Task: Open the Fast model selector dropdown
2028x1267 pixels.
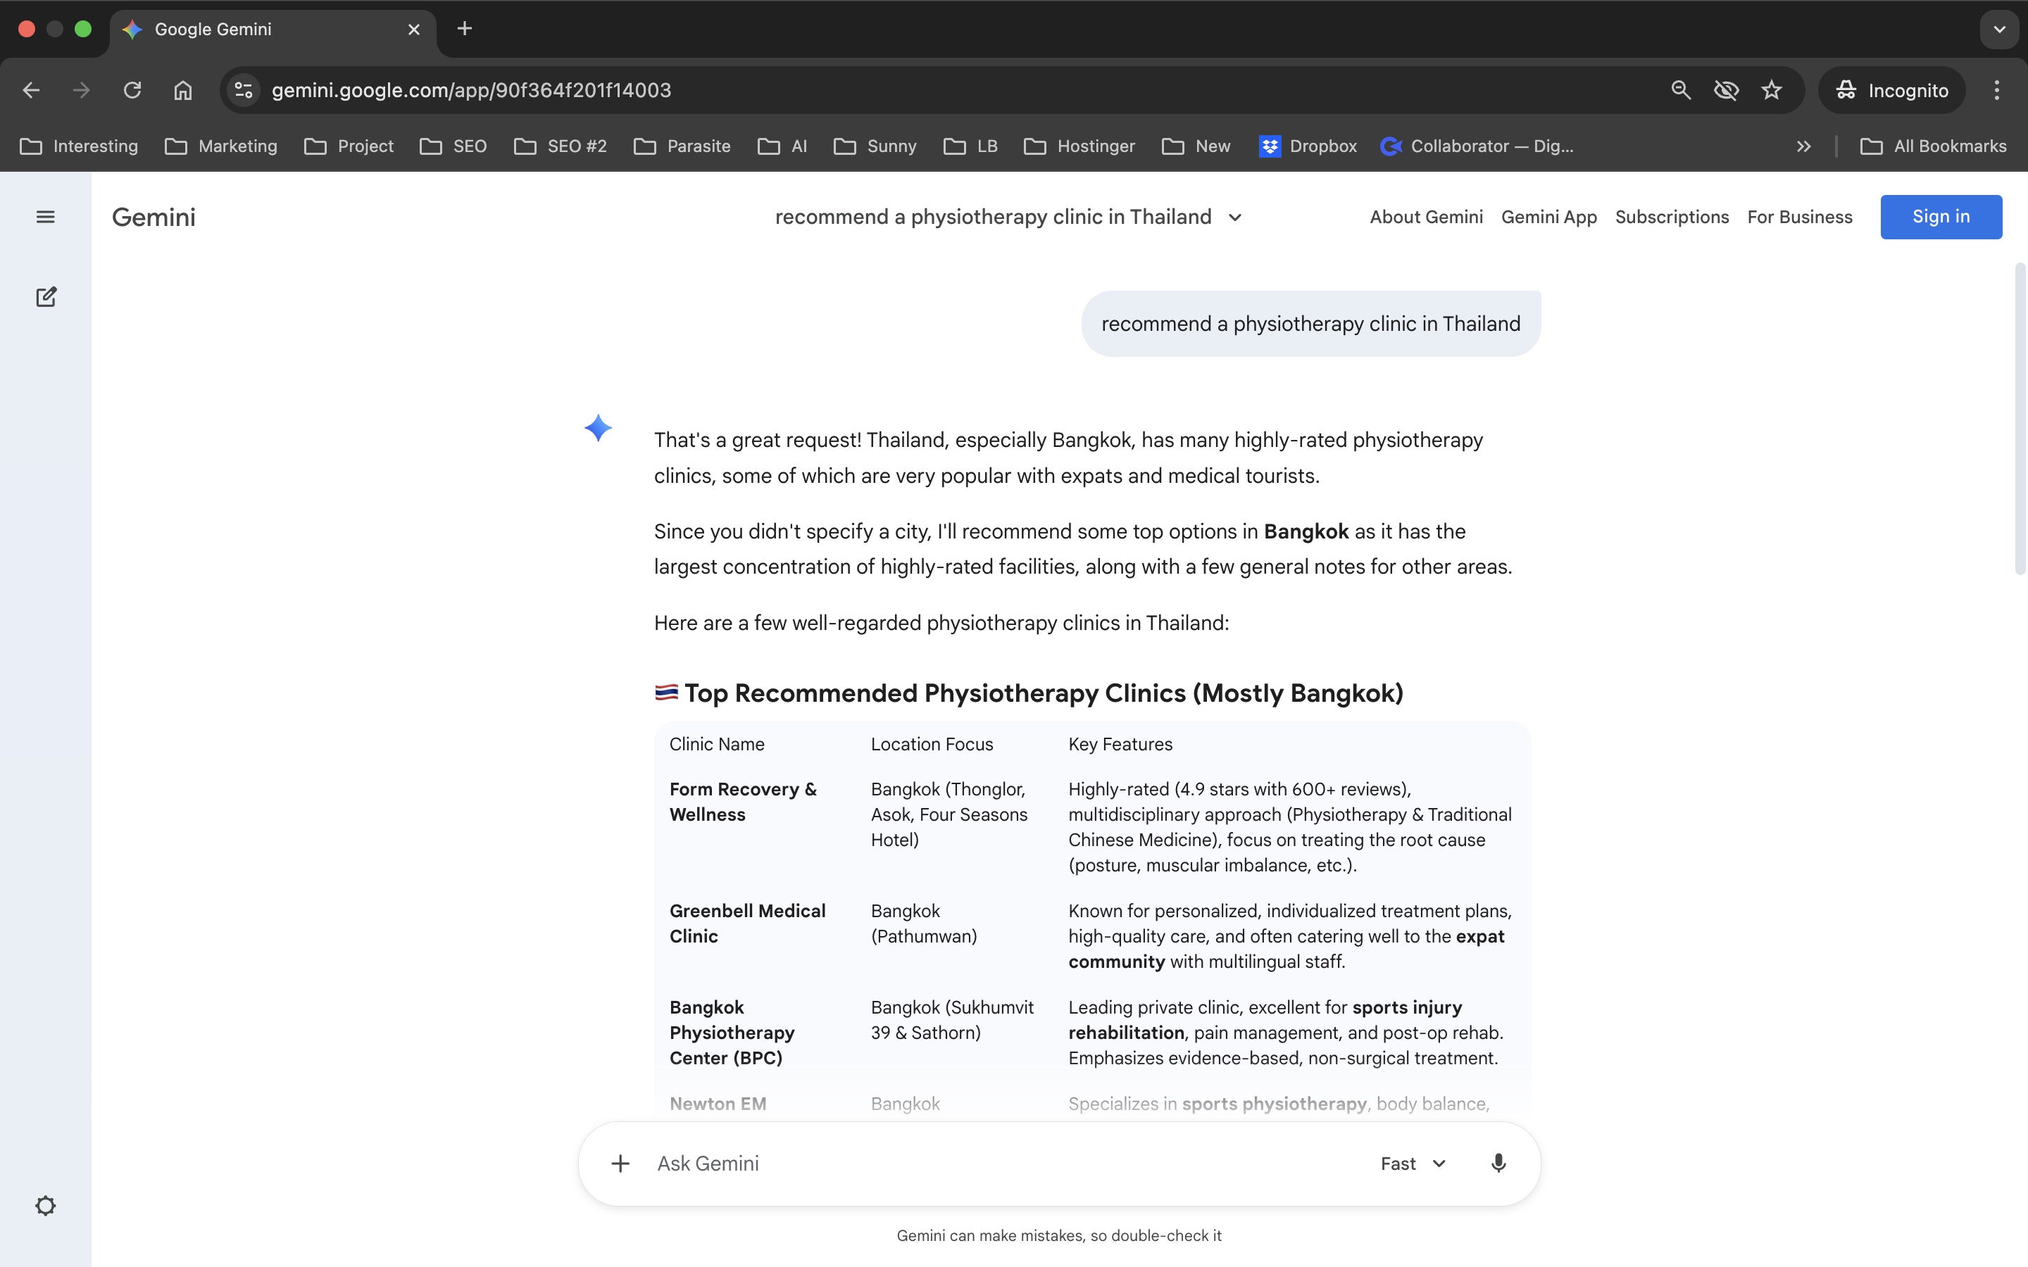Action: 1414,1163
